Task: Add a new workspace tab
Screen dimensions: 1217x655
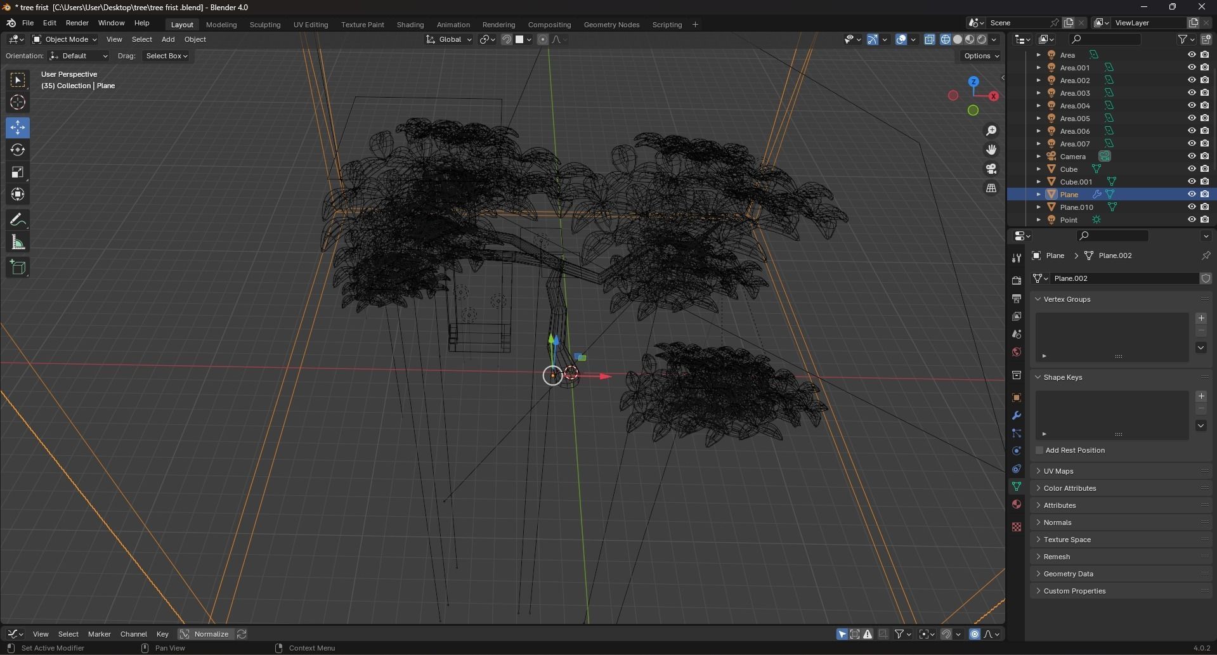Action: click(695, 25)
